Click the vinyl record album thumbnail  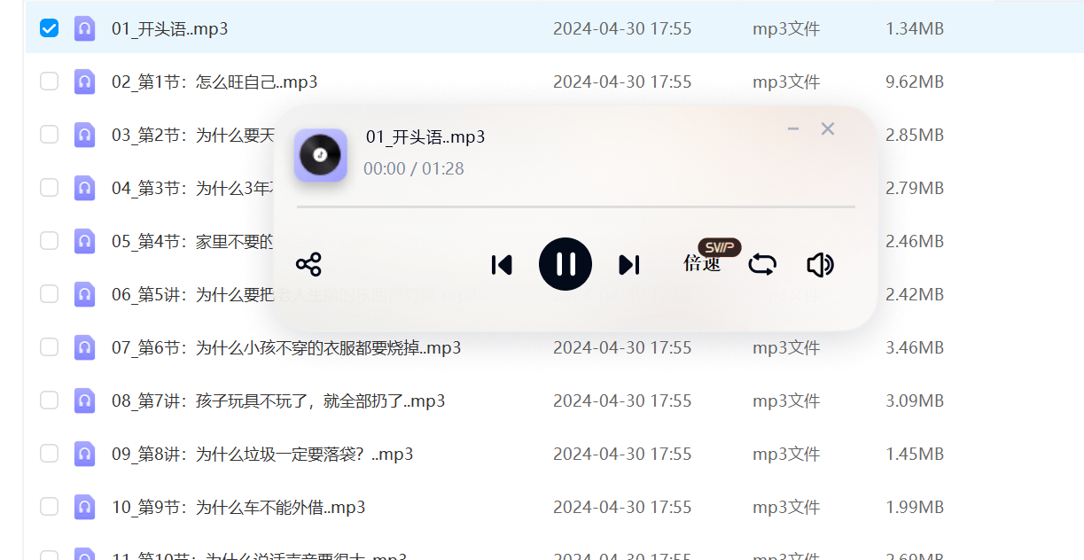pyautogui.click(x=320, y=156)
